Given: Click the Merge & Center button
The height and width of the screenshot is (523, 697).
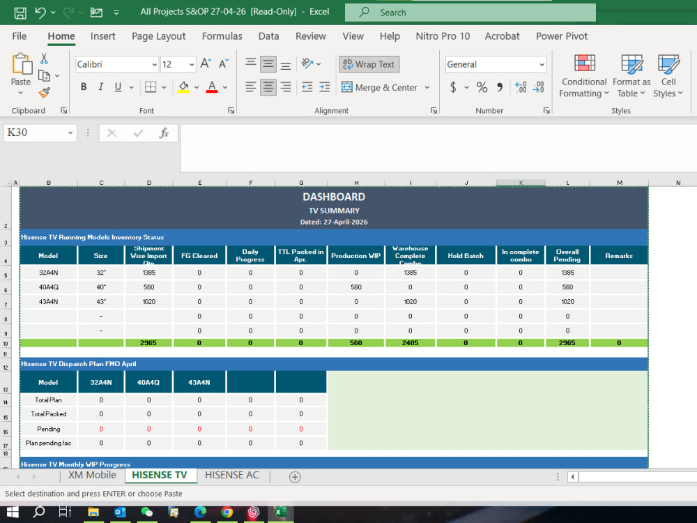Looking at the screenshot, I should point(379,87).
